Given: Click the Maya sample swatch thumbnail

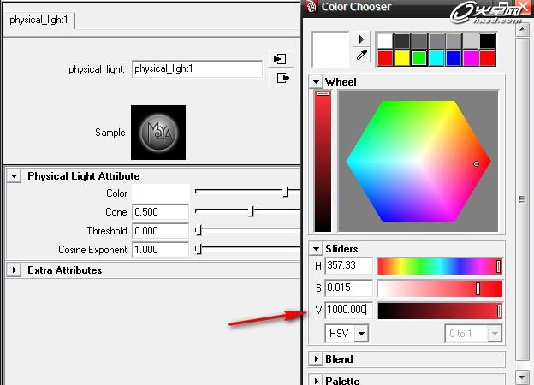Looking at the screenshot, I should [x=157, y=133].
